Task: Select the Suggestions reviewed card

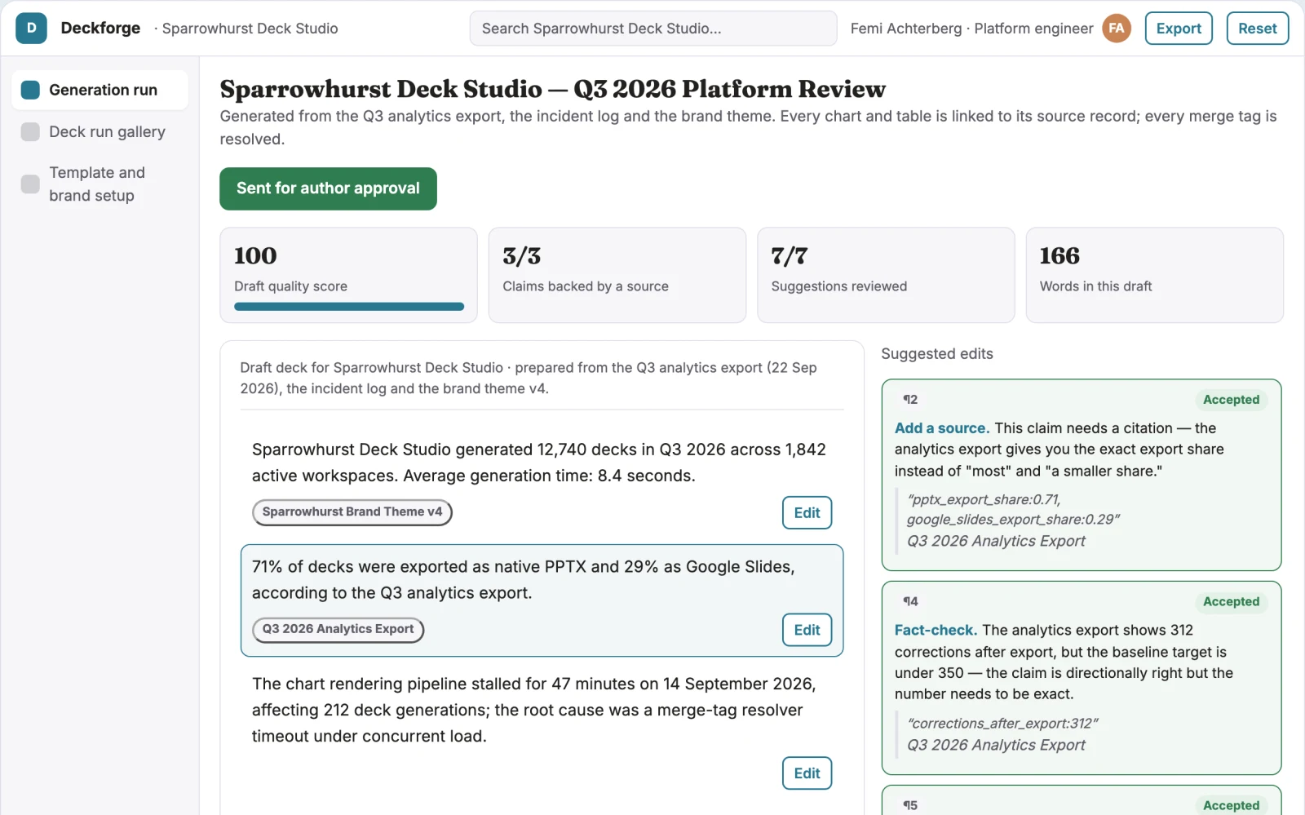Action: pos(886,275)
